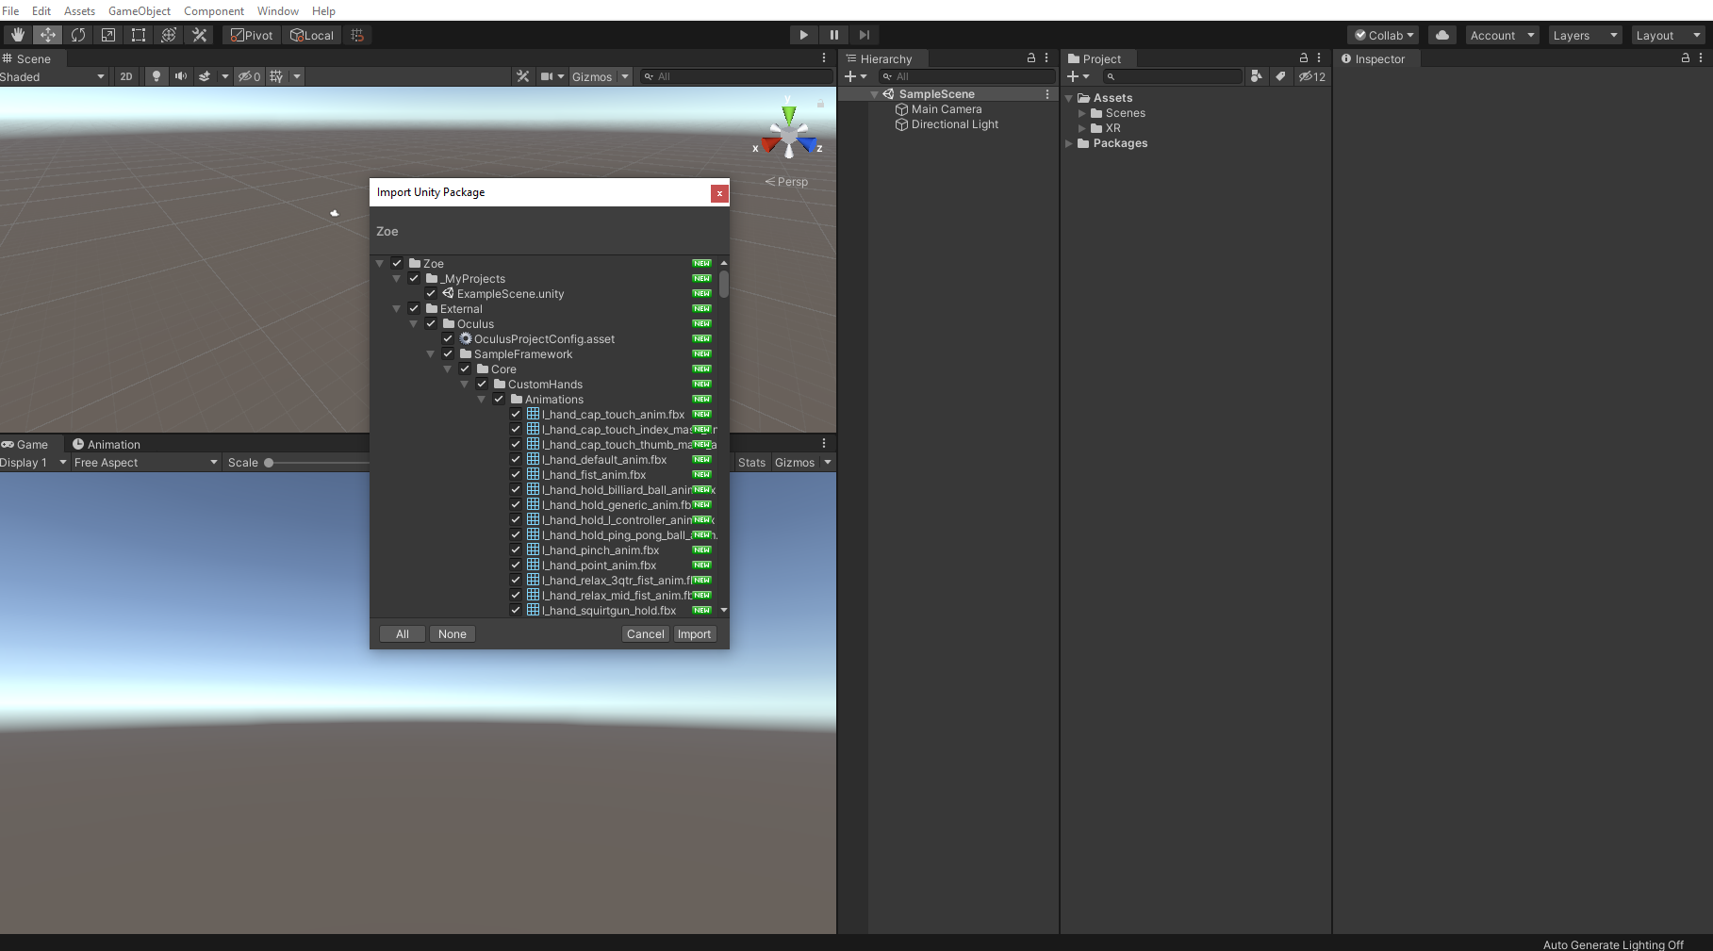1713x951 pixels.
Task: Click the None button in dialog
Action: [452, 634]
